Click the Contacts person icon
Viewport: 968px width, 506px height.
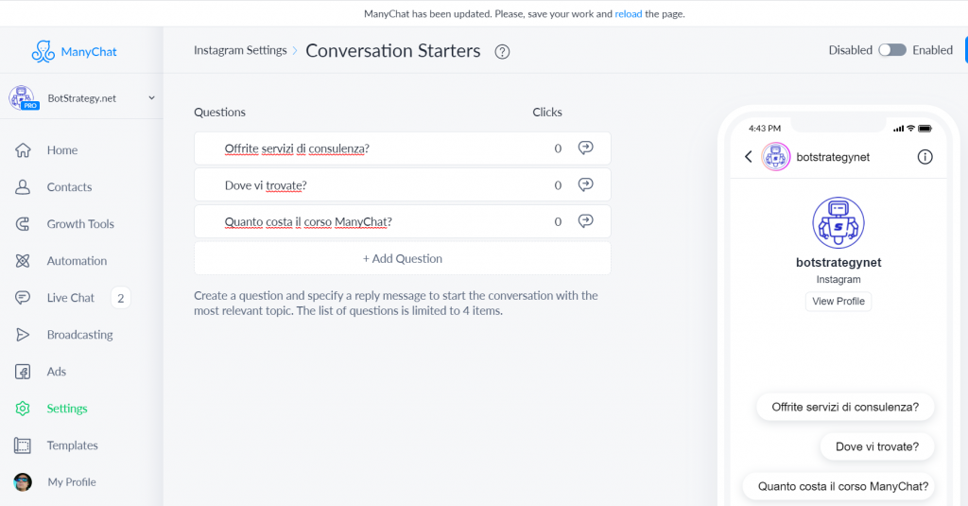[23, 187]
